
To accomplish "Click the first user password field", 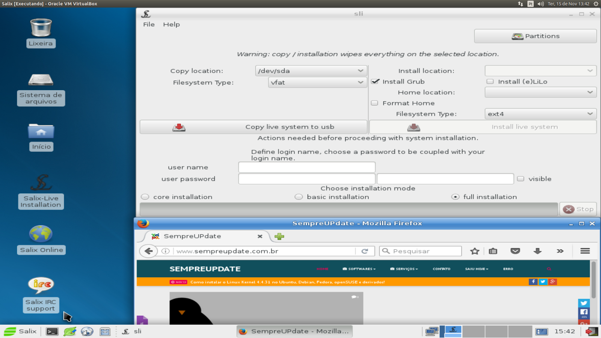I will coord(307,179).
